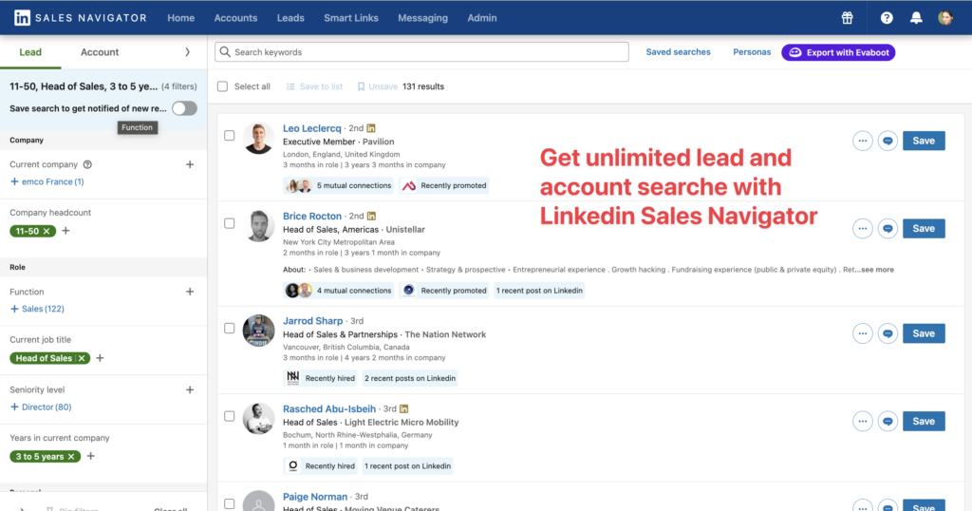Open Jarrod Sharp's profile name link
The width and height of the screenshot is (972, 511).
312,321
